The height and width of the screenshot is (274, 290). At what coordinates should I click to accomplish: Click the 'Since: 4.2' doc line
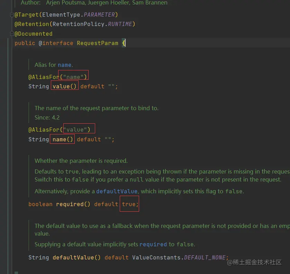[x=47, y=117]
